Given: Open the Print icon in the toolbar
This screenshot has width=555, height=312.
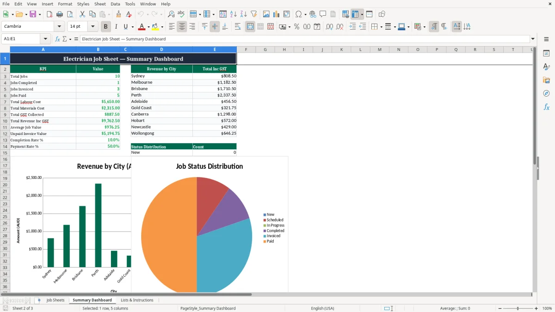Looking at the screenshot, I should [x=60, y=14].
